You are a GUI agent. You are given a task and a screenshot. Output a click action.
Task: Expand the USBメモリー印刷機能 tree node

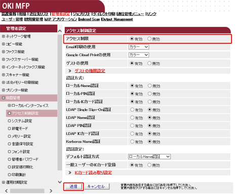click(x=4, y=82)
